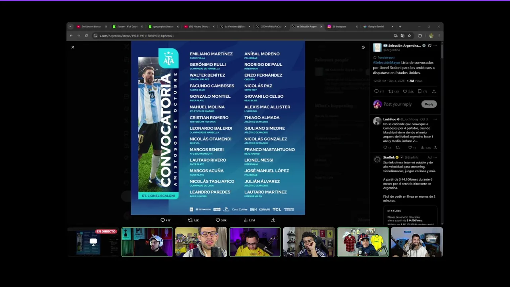Select webcam with red and yellow jerseys
The width and height of the screenshot is (510, 287).
pos(363,242)
